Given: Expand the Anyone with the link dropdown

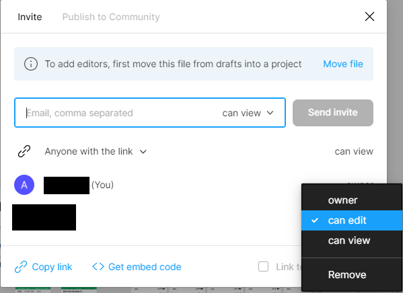Looking at the screenshot, I should coord(96,151).
